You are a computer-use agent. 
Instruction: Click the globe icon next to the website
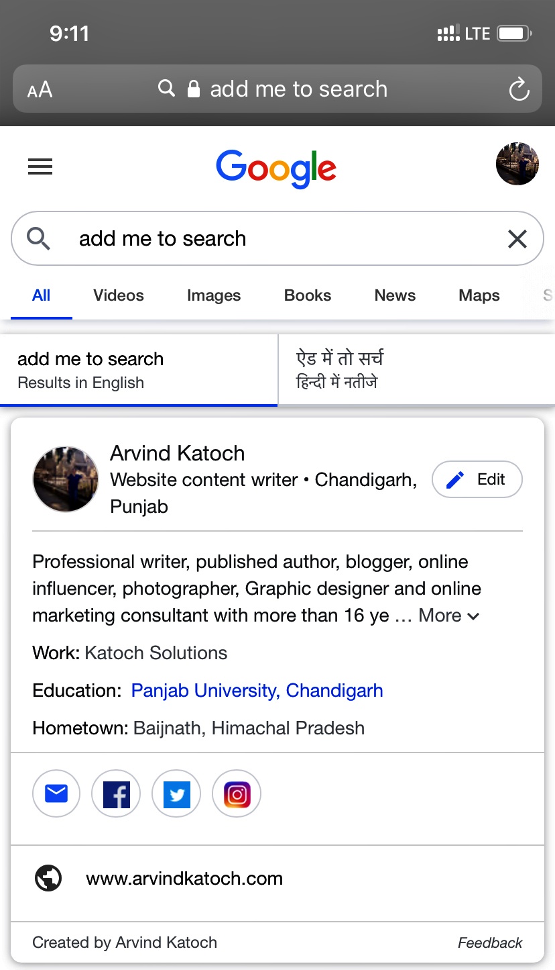coord(48,878)
